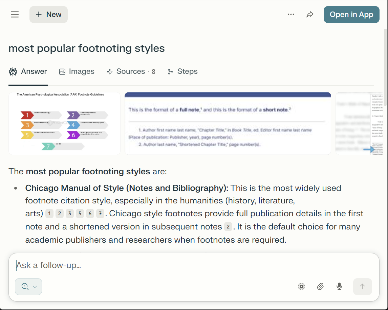
Task: Attach a file with the paperclip icon
Action: [x=320, y=286]
